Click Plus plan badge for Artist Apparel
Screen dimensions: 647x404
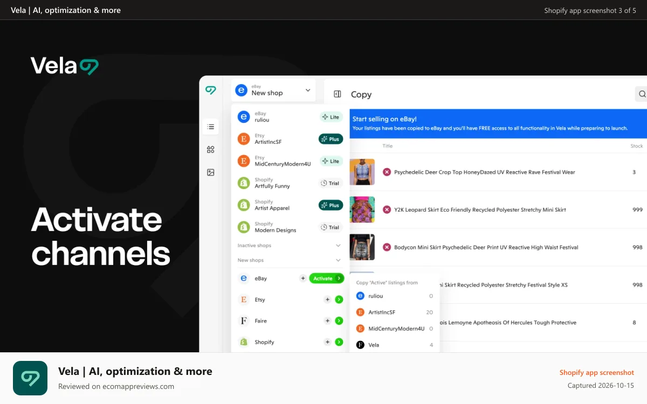pos(331,205)
